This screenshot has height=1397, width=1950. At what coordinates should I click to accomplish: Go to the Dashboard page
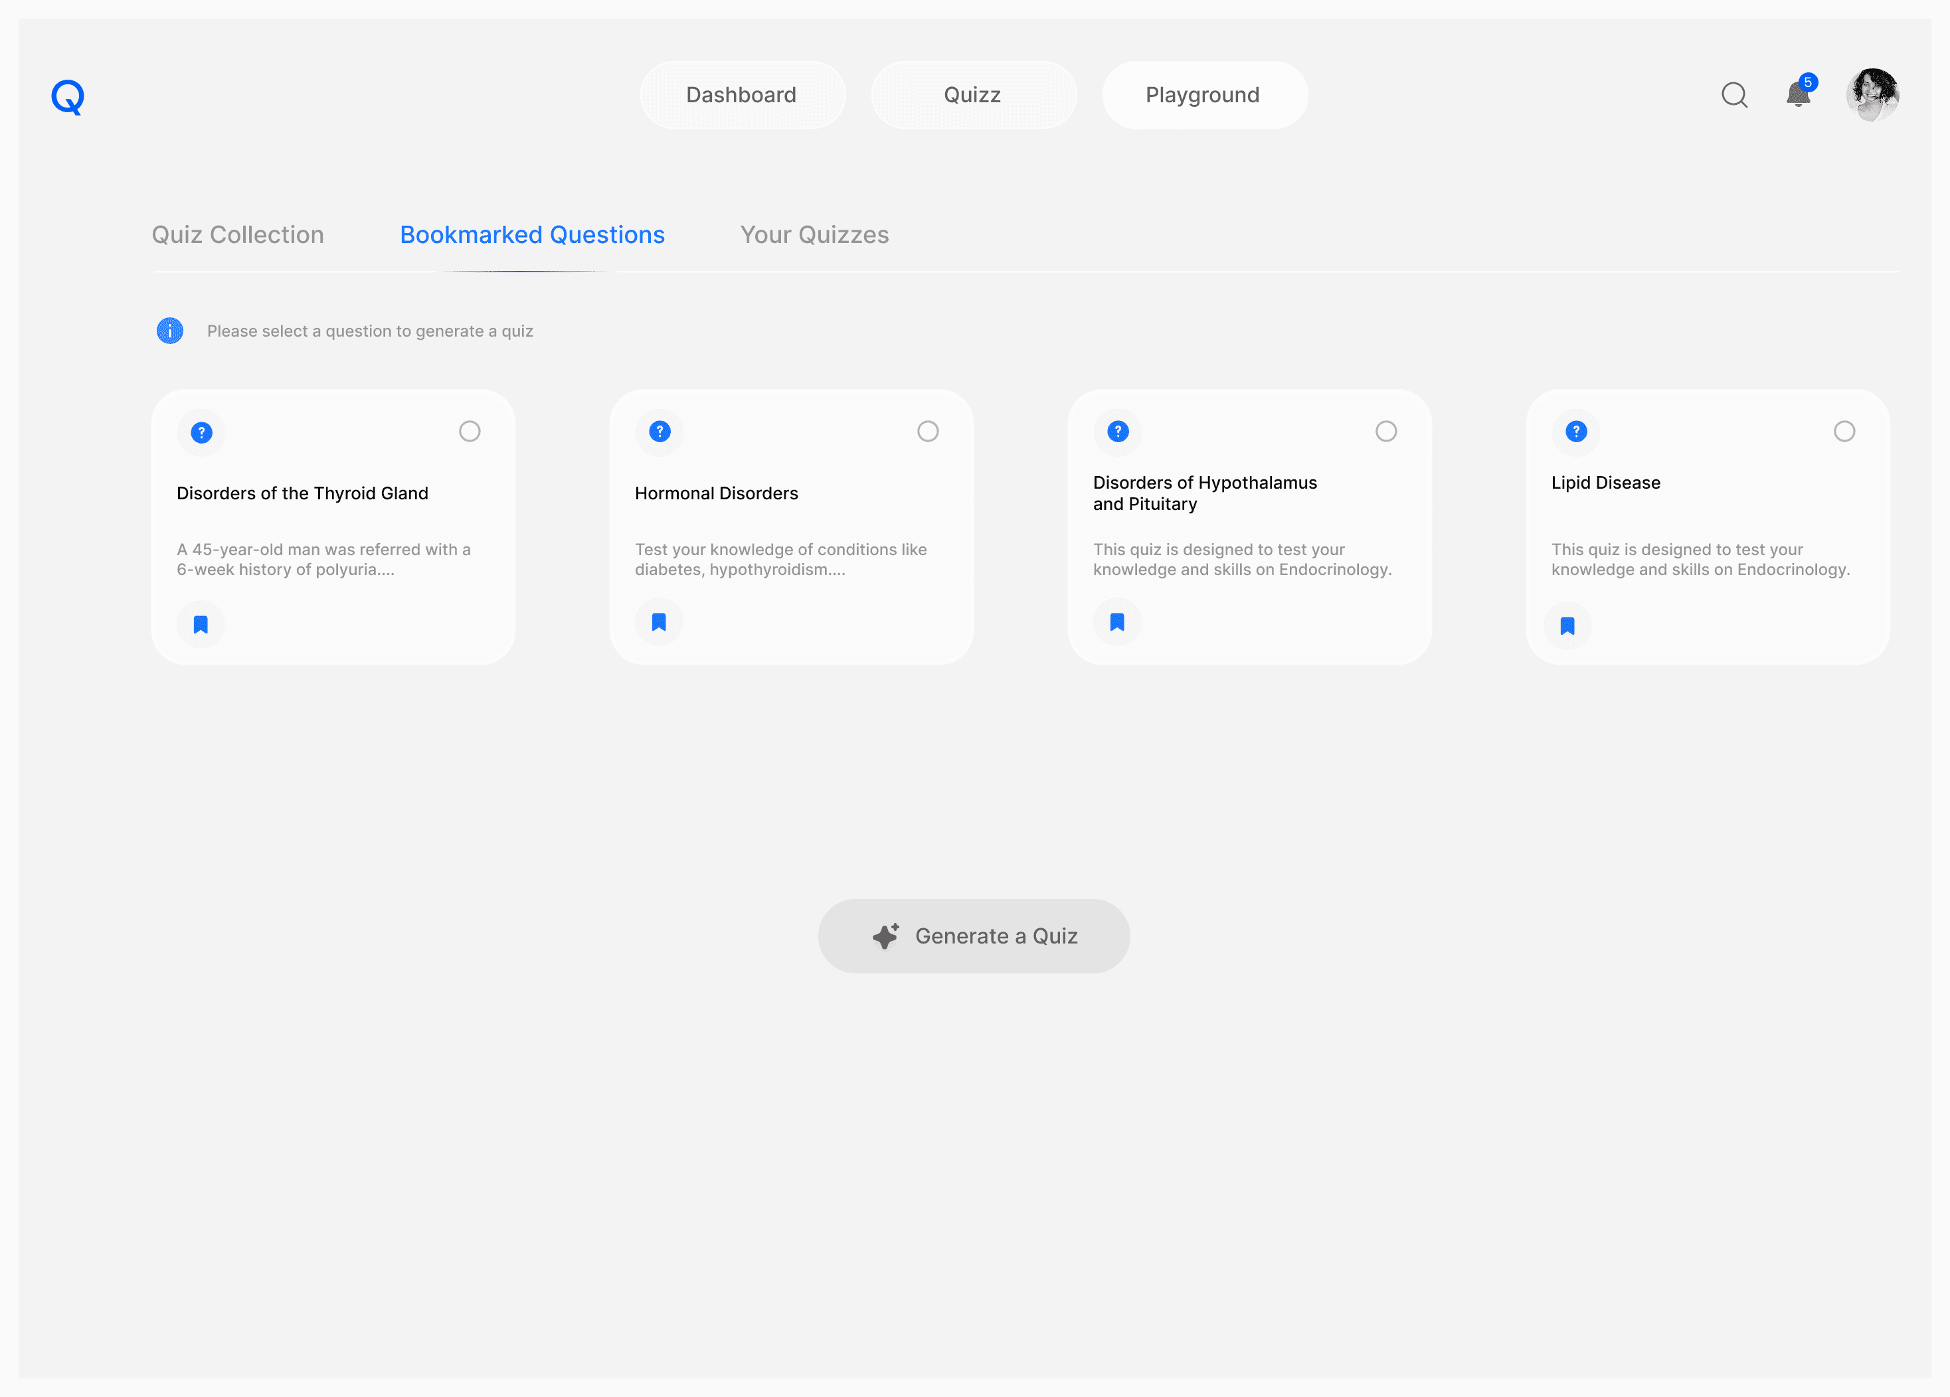741,94
